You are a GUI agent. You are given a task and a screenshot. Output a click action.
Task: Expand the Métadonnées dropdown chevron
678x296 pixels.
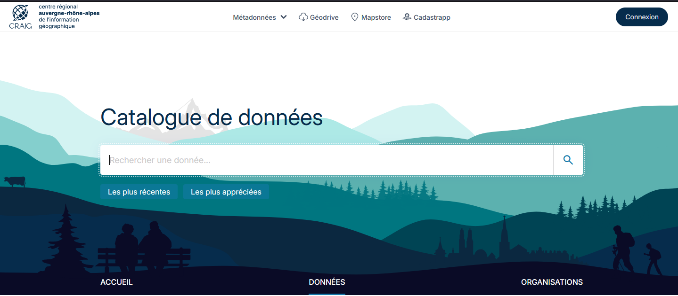[x=284, y=17]
